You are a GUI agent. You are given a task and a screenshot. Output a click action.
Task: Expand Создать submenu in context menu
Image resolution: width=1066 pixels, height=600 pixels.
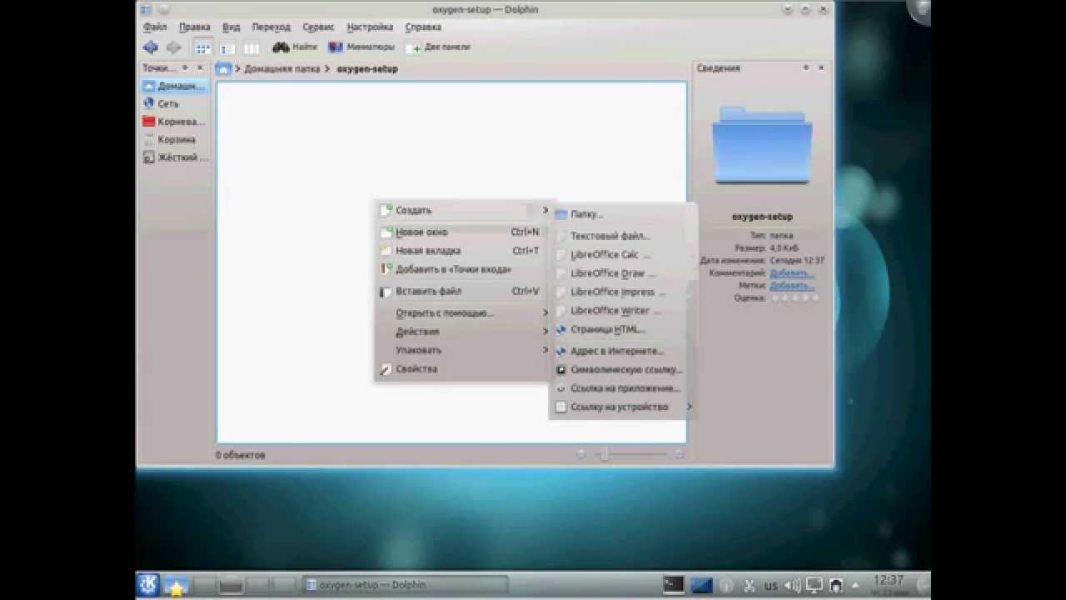464,211
